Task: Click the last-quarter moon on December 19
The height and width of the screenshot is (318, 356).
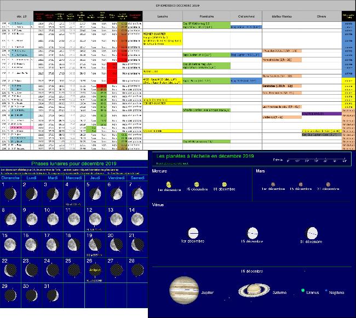Action: click(x=95, y=245)
